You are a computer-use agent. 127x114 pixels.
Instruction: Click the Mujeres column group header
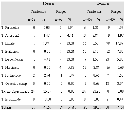(49, 4)
